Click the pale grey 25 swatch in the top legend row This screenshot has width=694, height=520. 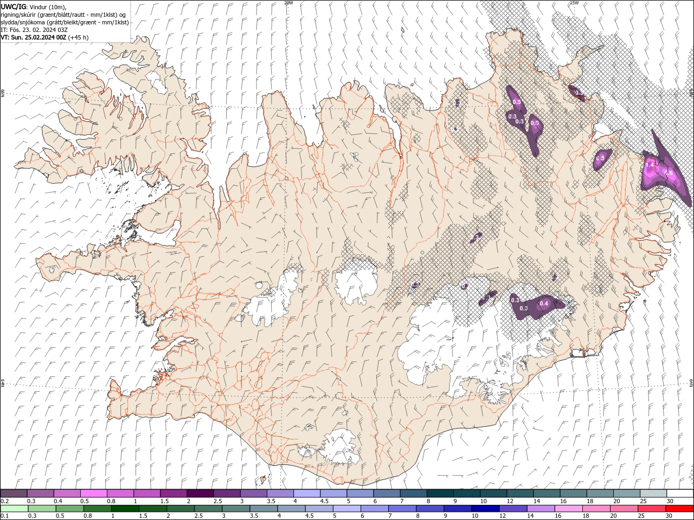(653, 493)
